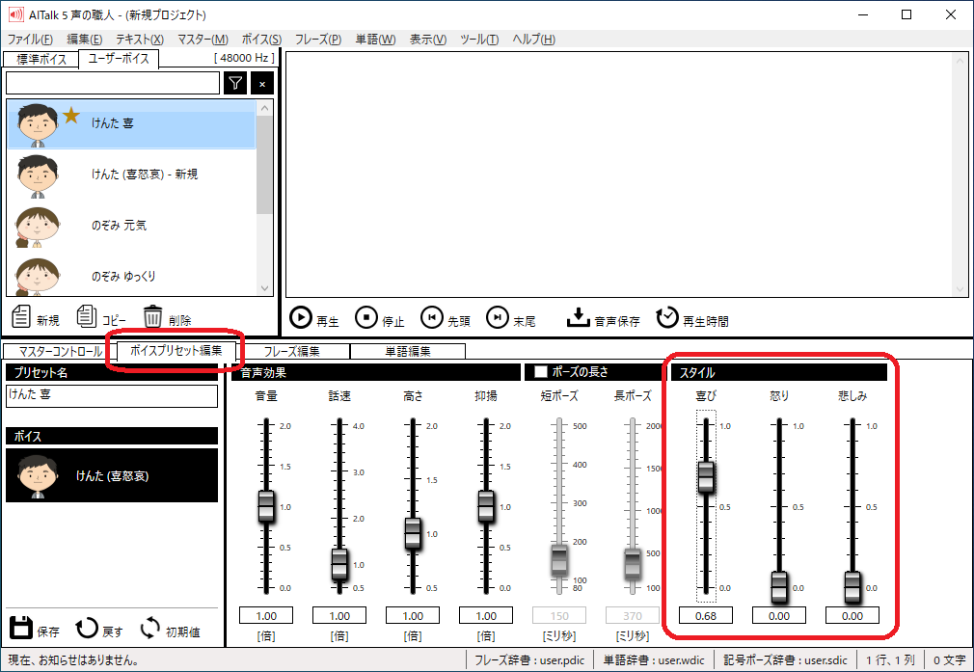Viewport: 974px width, 672px height.
Task: Switch to the 単語編集 tab
Action: point(408,352)
